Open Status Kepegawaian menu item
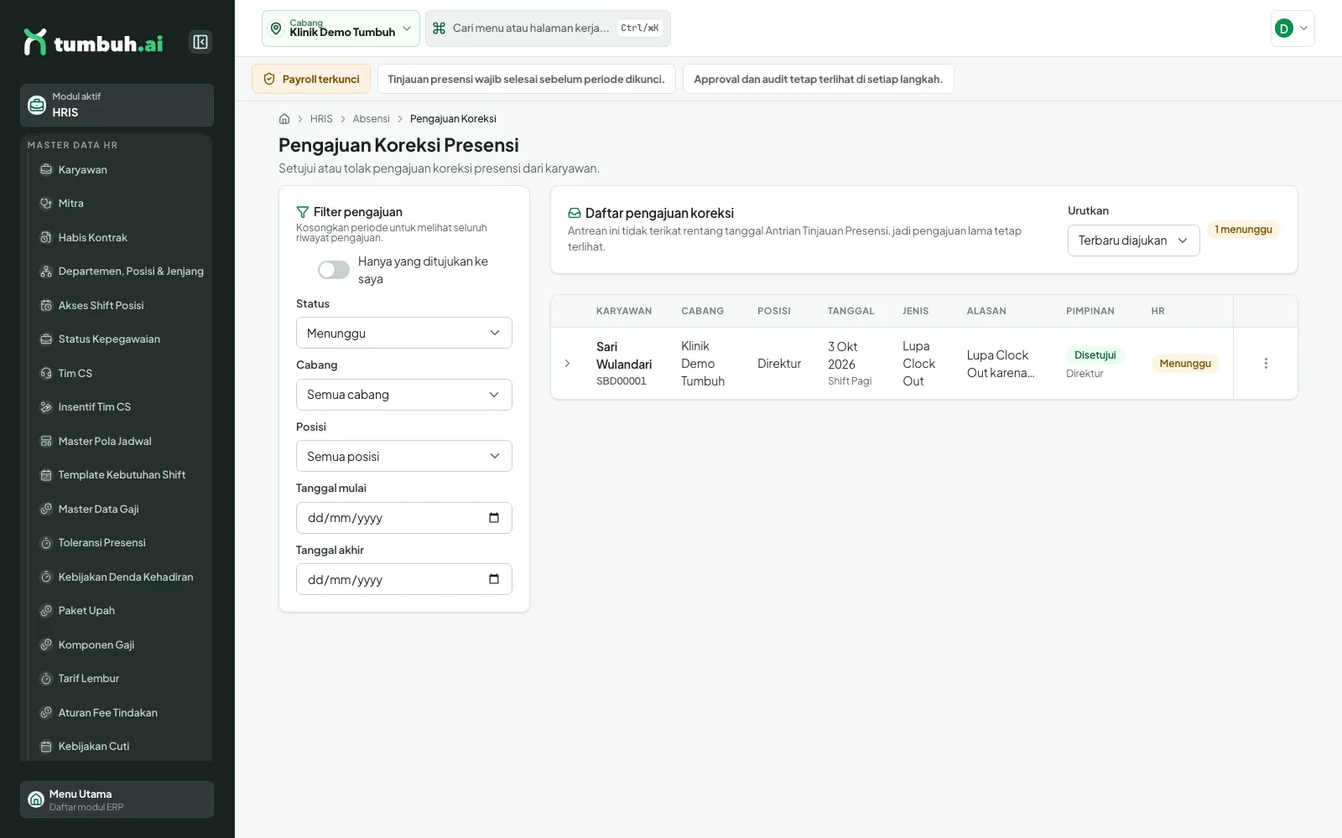The height and width of the screenshot is (838, 1342). pos(122,339)
